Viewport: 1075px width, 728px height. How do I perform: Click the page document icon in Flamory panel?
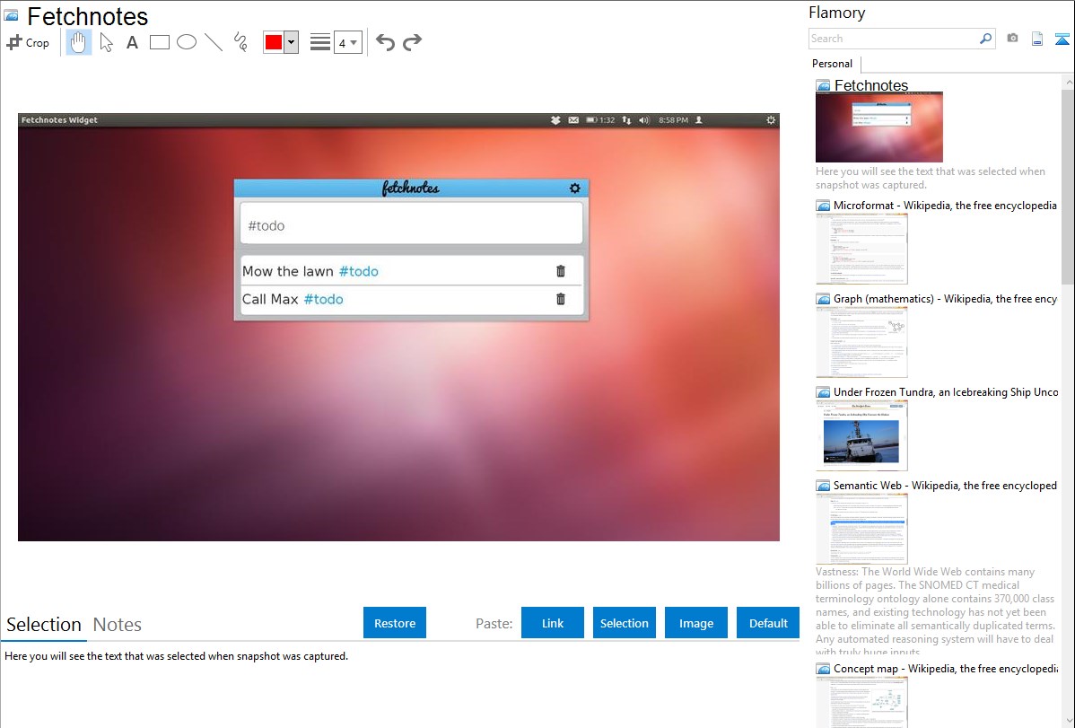(1037, 39)
